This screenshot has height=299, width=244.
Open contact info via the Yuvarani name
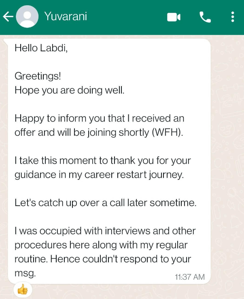(65, 17)
